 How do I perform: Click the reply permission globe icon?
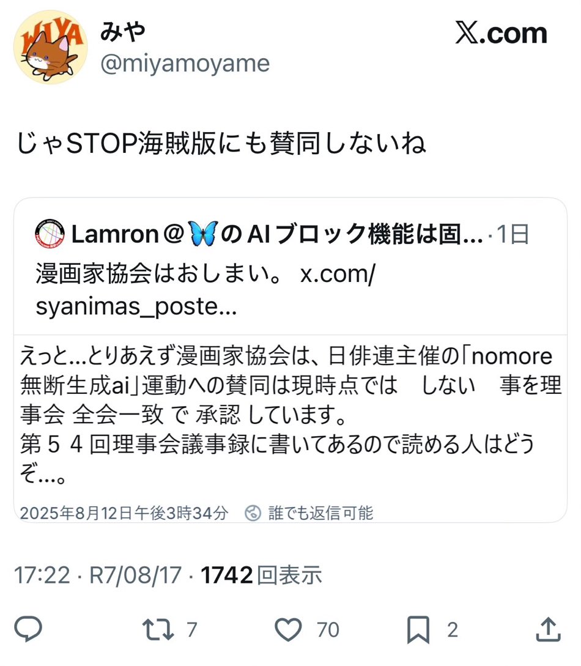[x=253, y=513]
